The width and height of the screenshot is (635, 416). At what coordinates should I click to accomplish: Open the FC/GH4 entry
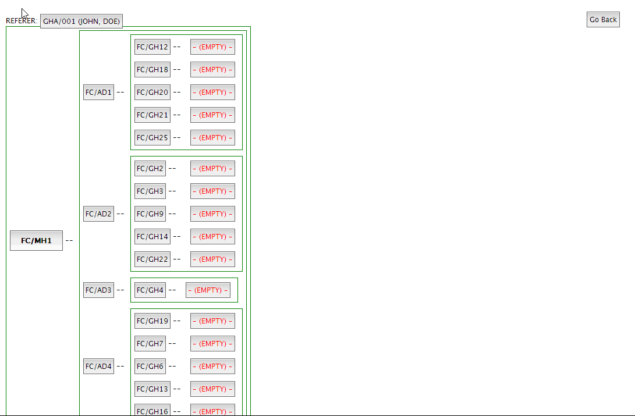click(x=150, y=290)
